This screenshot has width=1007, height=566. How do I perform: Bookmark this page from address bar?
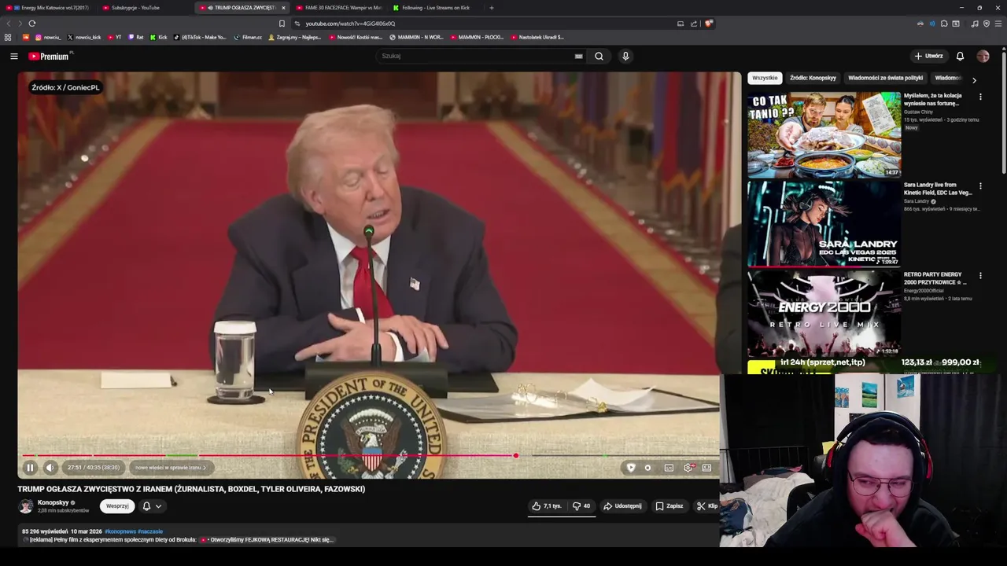click(x=282, y=24)
